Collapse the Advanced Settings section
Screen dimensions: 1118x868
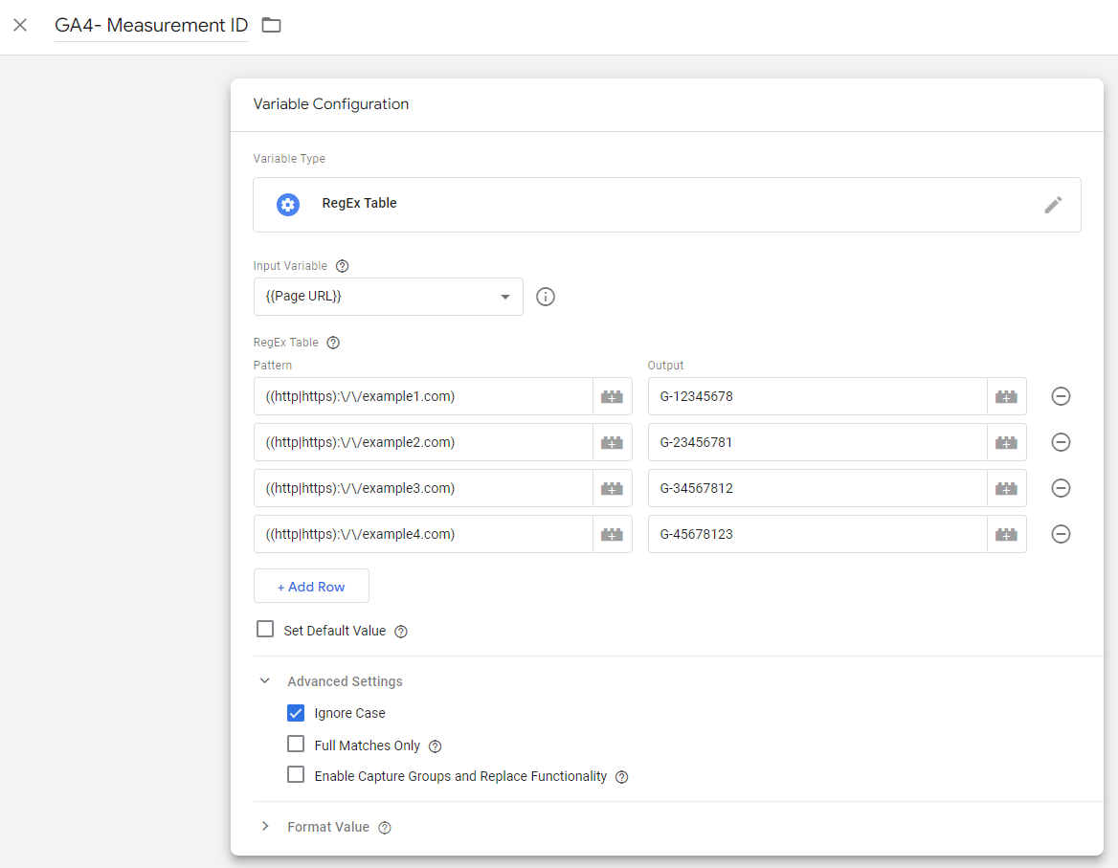[265, 681]
